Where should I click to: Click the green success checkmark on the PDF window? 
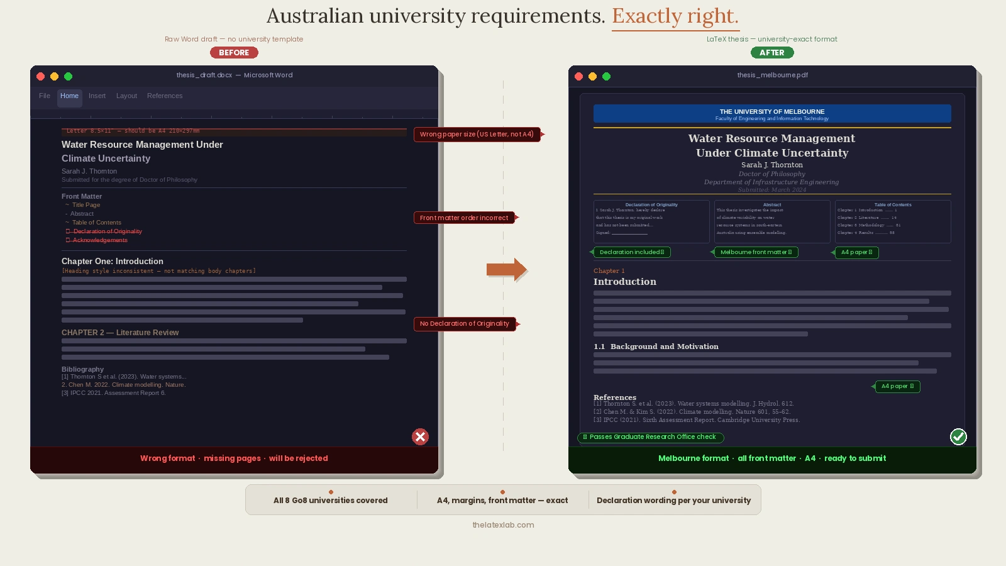[958, 436]
